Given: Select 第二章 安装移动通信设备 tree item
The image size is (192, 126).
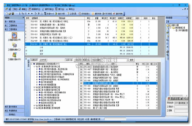Looking at the screenshot, I should coord(50,95).
